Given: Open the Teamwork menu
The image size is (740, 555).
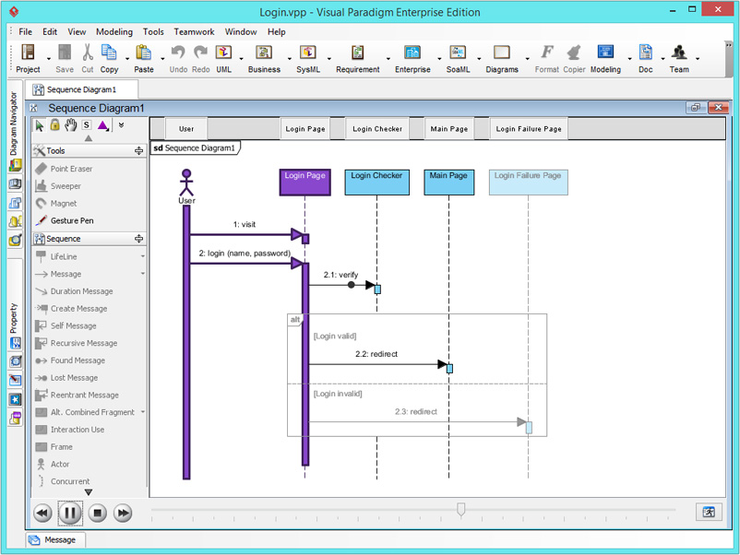Looking at the screenshot, I should click(194, 31).
